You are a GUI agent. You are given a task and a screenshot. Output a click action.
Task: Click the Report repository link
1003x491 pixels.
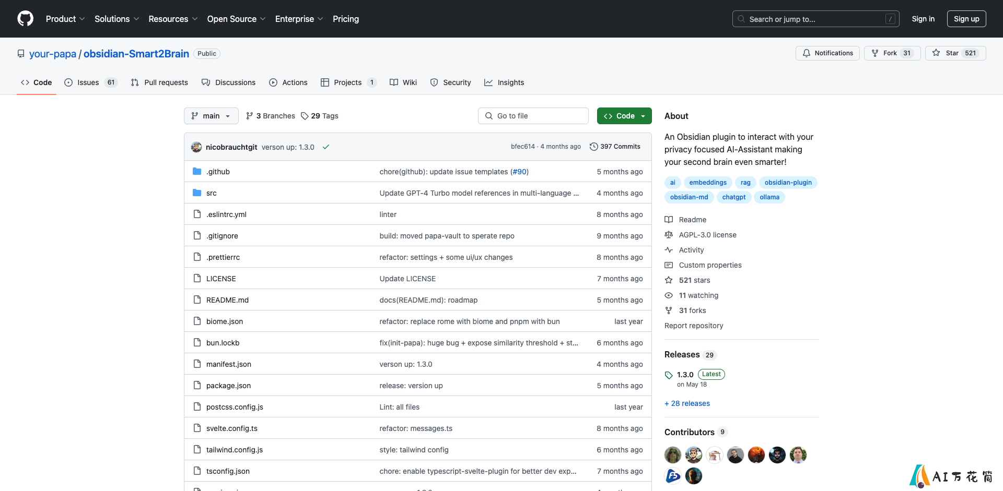[x=694, y=326]
